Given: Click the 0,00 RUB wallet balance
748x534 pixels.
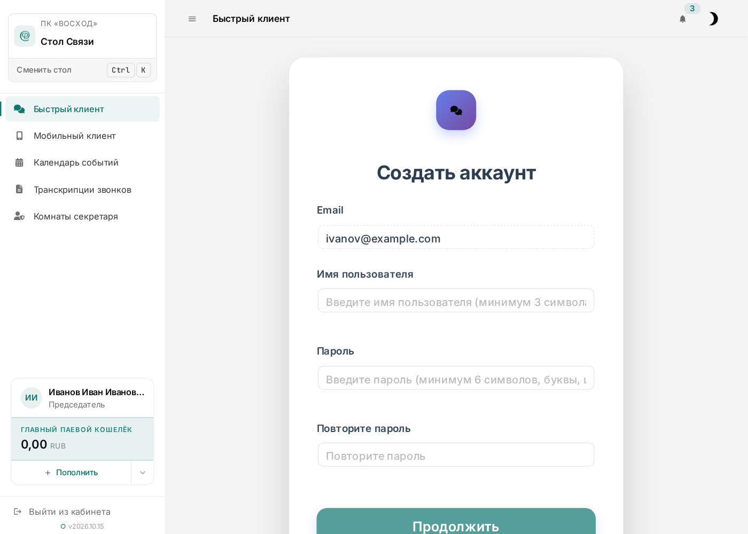Looking at the screenshot, I should (43, 445).
